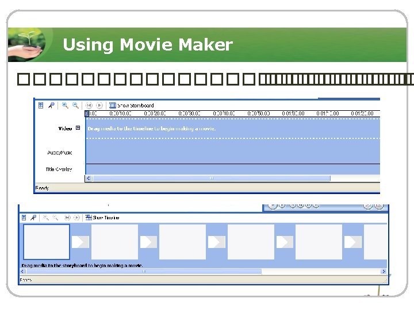Rewind the timeline to start
Screen dimensions: 414x310
[89, 106]
